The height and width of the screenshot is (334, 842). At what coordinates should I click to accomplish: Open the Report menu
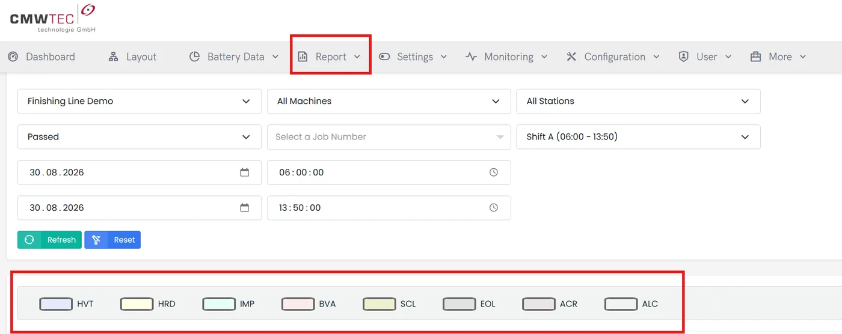point(330,56)
